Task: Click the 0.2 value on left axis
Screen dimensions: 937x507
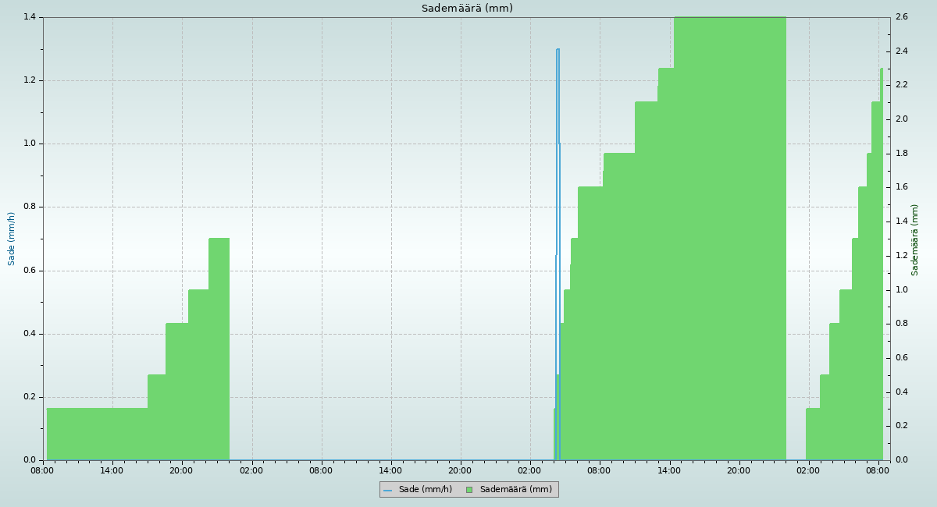Action: (x=30, y=397)
